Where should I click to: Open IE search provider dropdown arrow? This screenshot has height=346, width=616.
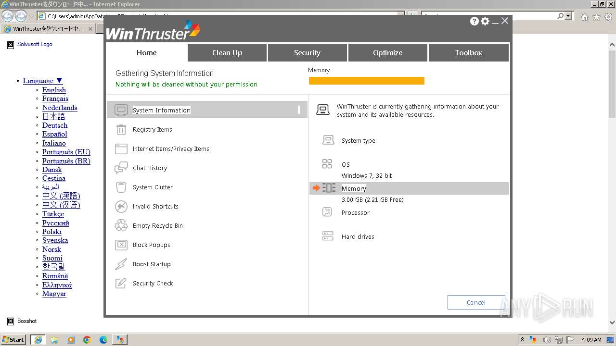tap(569, 16)
